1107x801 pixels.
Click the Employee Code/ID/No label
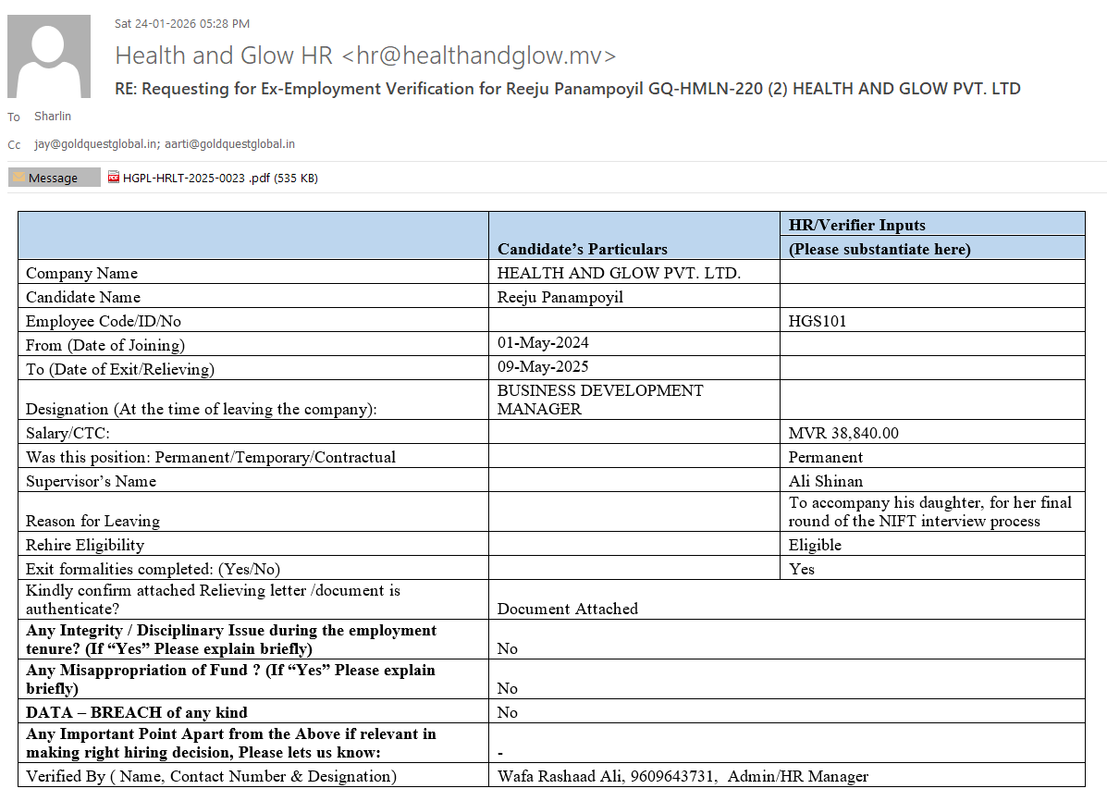[104, 321]
